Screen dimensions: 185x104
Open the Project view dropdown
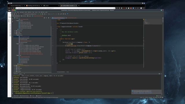17,18
